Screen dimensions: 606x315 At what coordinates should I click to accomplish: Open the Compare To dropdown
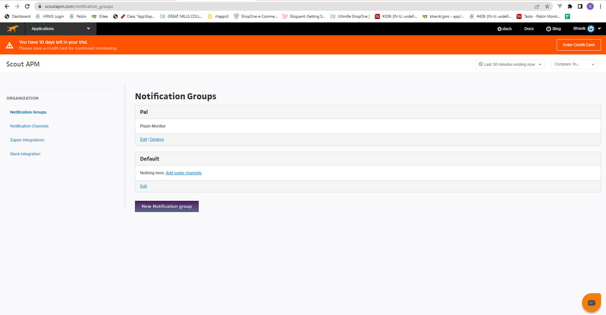pos(574,64)
